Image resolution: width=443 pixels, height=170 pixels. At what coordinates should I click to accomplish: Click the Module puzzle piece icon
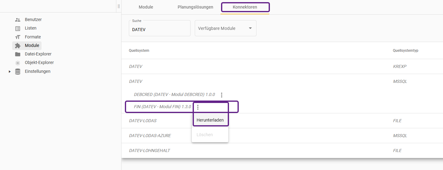coord(18,45)
